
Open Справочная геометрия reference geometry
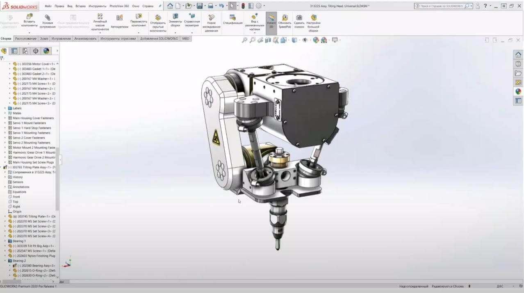192,19
